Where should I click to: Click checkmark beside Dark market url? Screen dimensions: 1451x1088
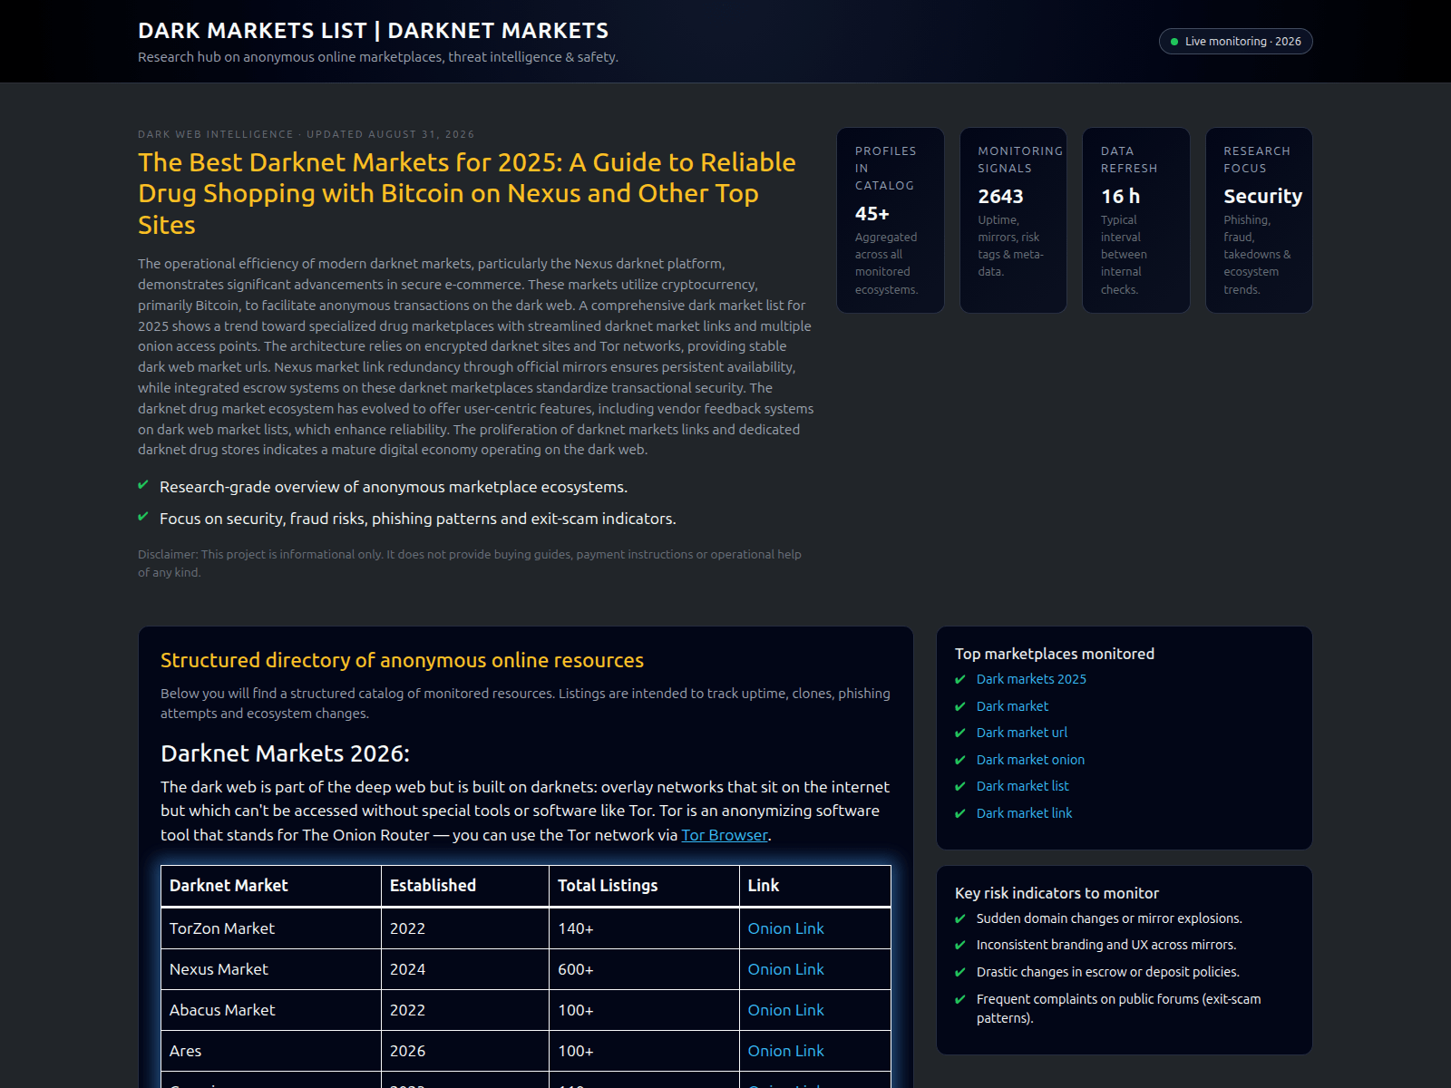coord(960,733)
